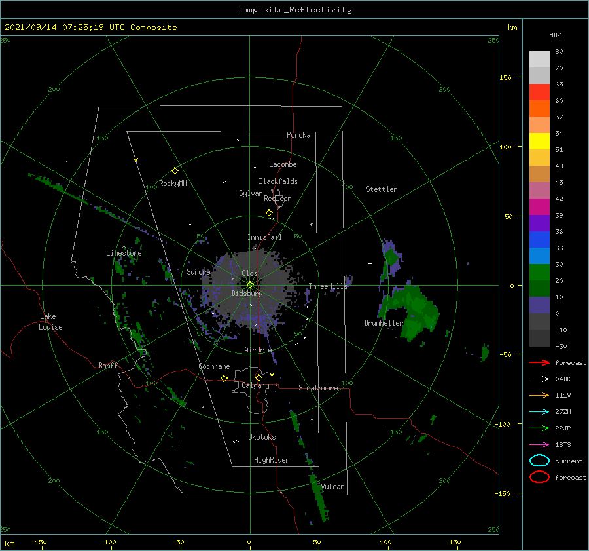Click the asterisk marker above Limestone
Viewport: 589px width, 551px height.
[x=124, y=247]
